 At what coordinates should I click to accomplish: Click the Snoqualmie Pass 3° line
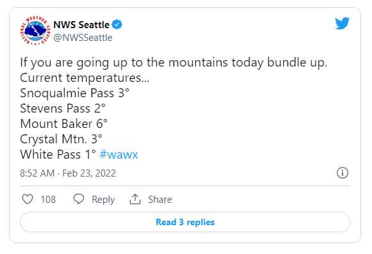click(x=75, y=93)
